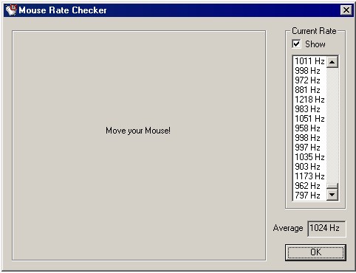Click the scroll up arrow in rate list
The width and height of the screenshot is (356, 273).
(x=332, y=62)
